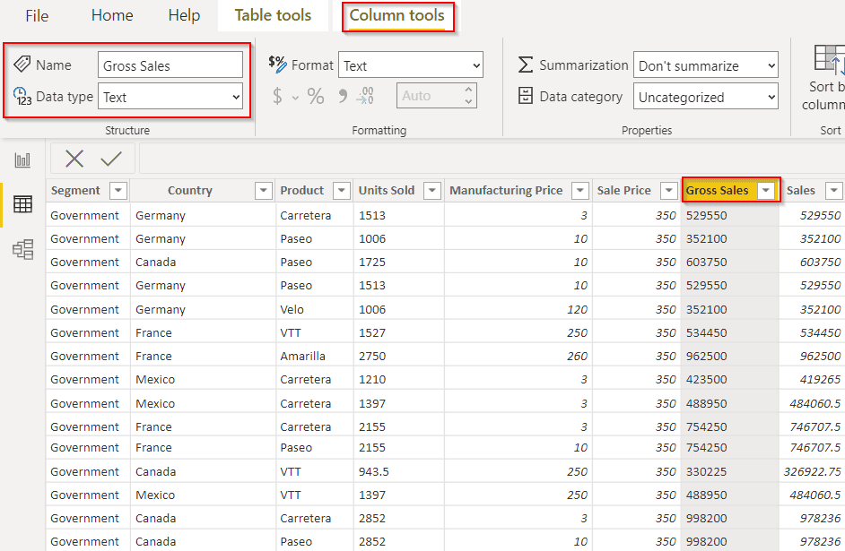845x551 pixels.
Task: Open Data view table icon in sidebar
Action: pyautogui.click(x=22, y=204)
